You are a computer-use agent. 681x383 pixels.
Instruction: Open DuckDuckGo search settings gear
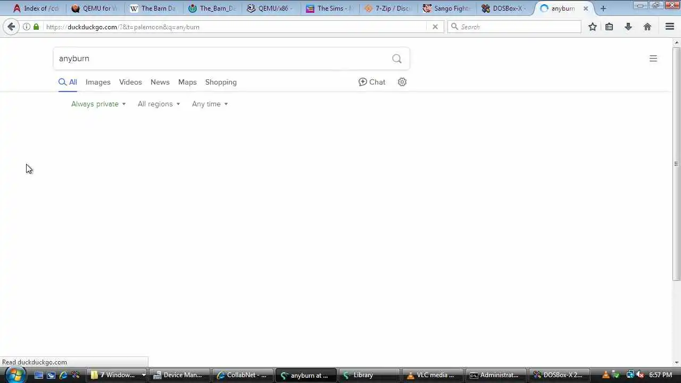click(x=402, y=82)
